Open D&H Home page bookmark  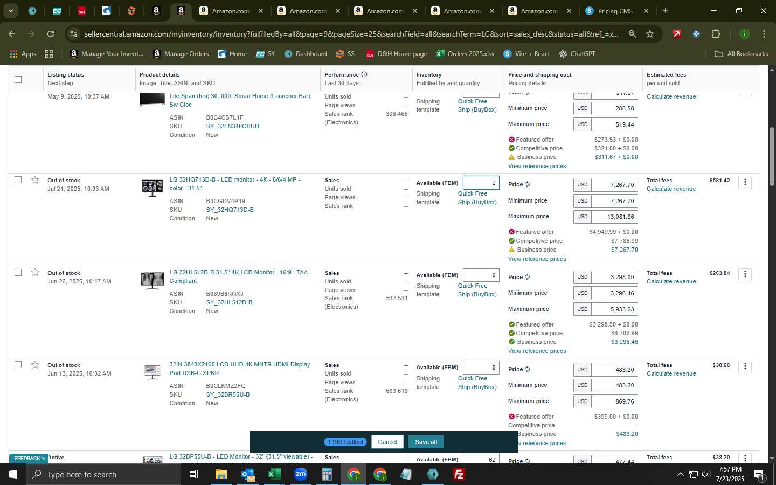point(397,54)
